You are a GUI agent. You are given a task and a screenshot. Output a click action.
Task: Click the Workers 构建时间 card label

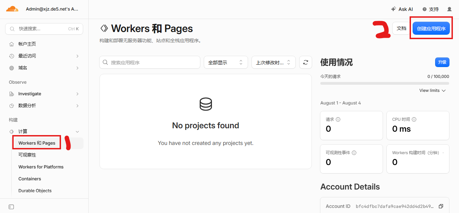416,153
